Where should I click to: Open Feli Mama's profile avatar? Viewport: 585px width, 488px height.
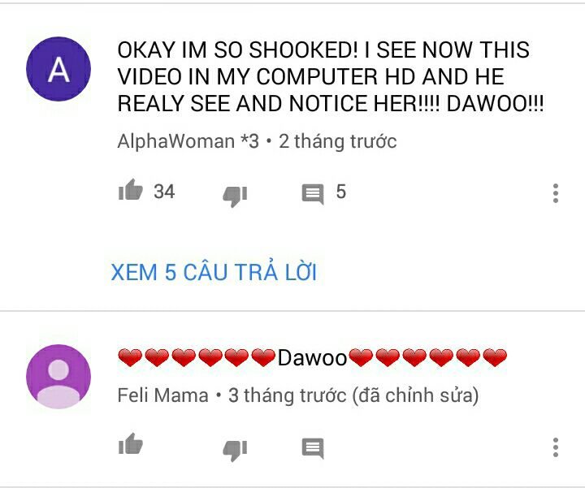point(58,377)
